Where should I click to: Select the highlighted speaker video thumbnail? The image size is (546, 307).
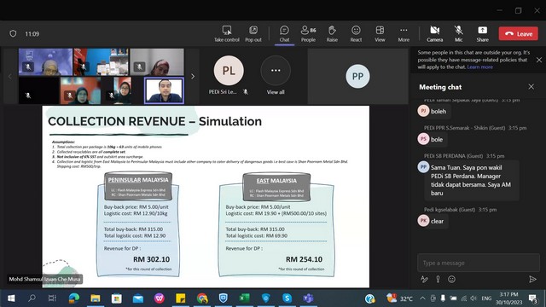164,90
